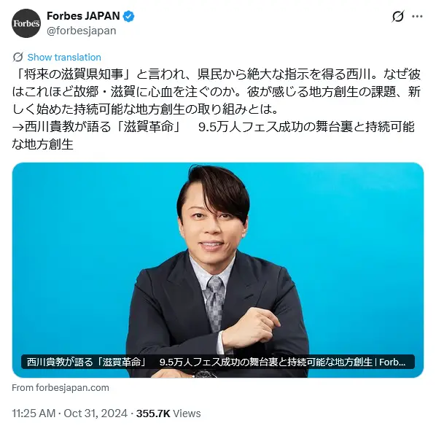Open the three-dot more options menu
This screenshot has height=431, width=436.
coord(417,16)
